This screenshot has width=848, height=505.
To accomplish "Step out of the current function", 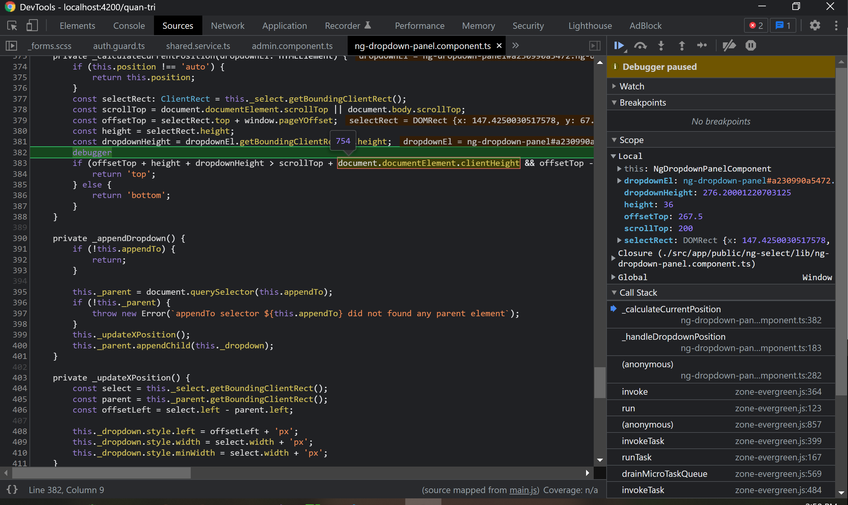I will pos(682,45).
